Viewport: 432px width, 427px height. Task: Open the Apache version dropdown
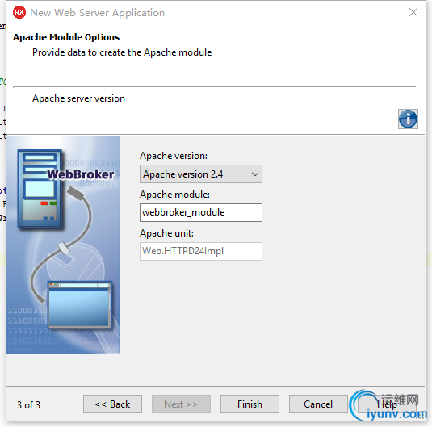coord(201,174)
